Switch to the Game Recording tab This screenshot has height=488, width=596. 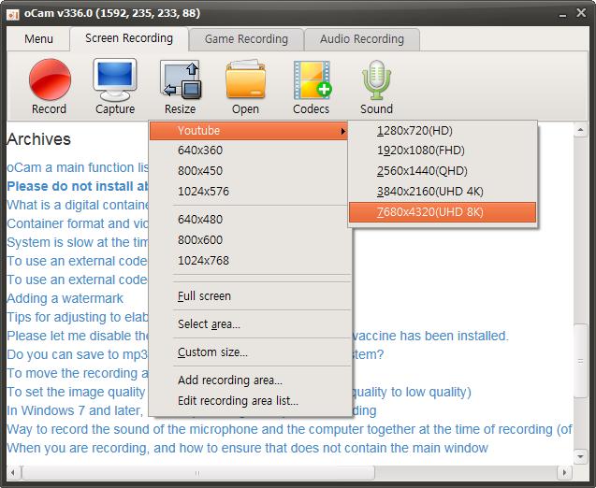click(245, 39)
